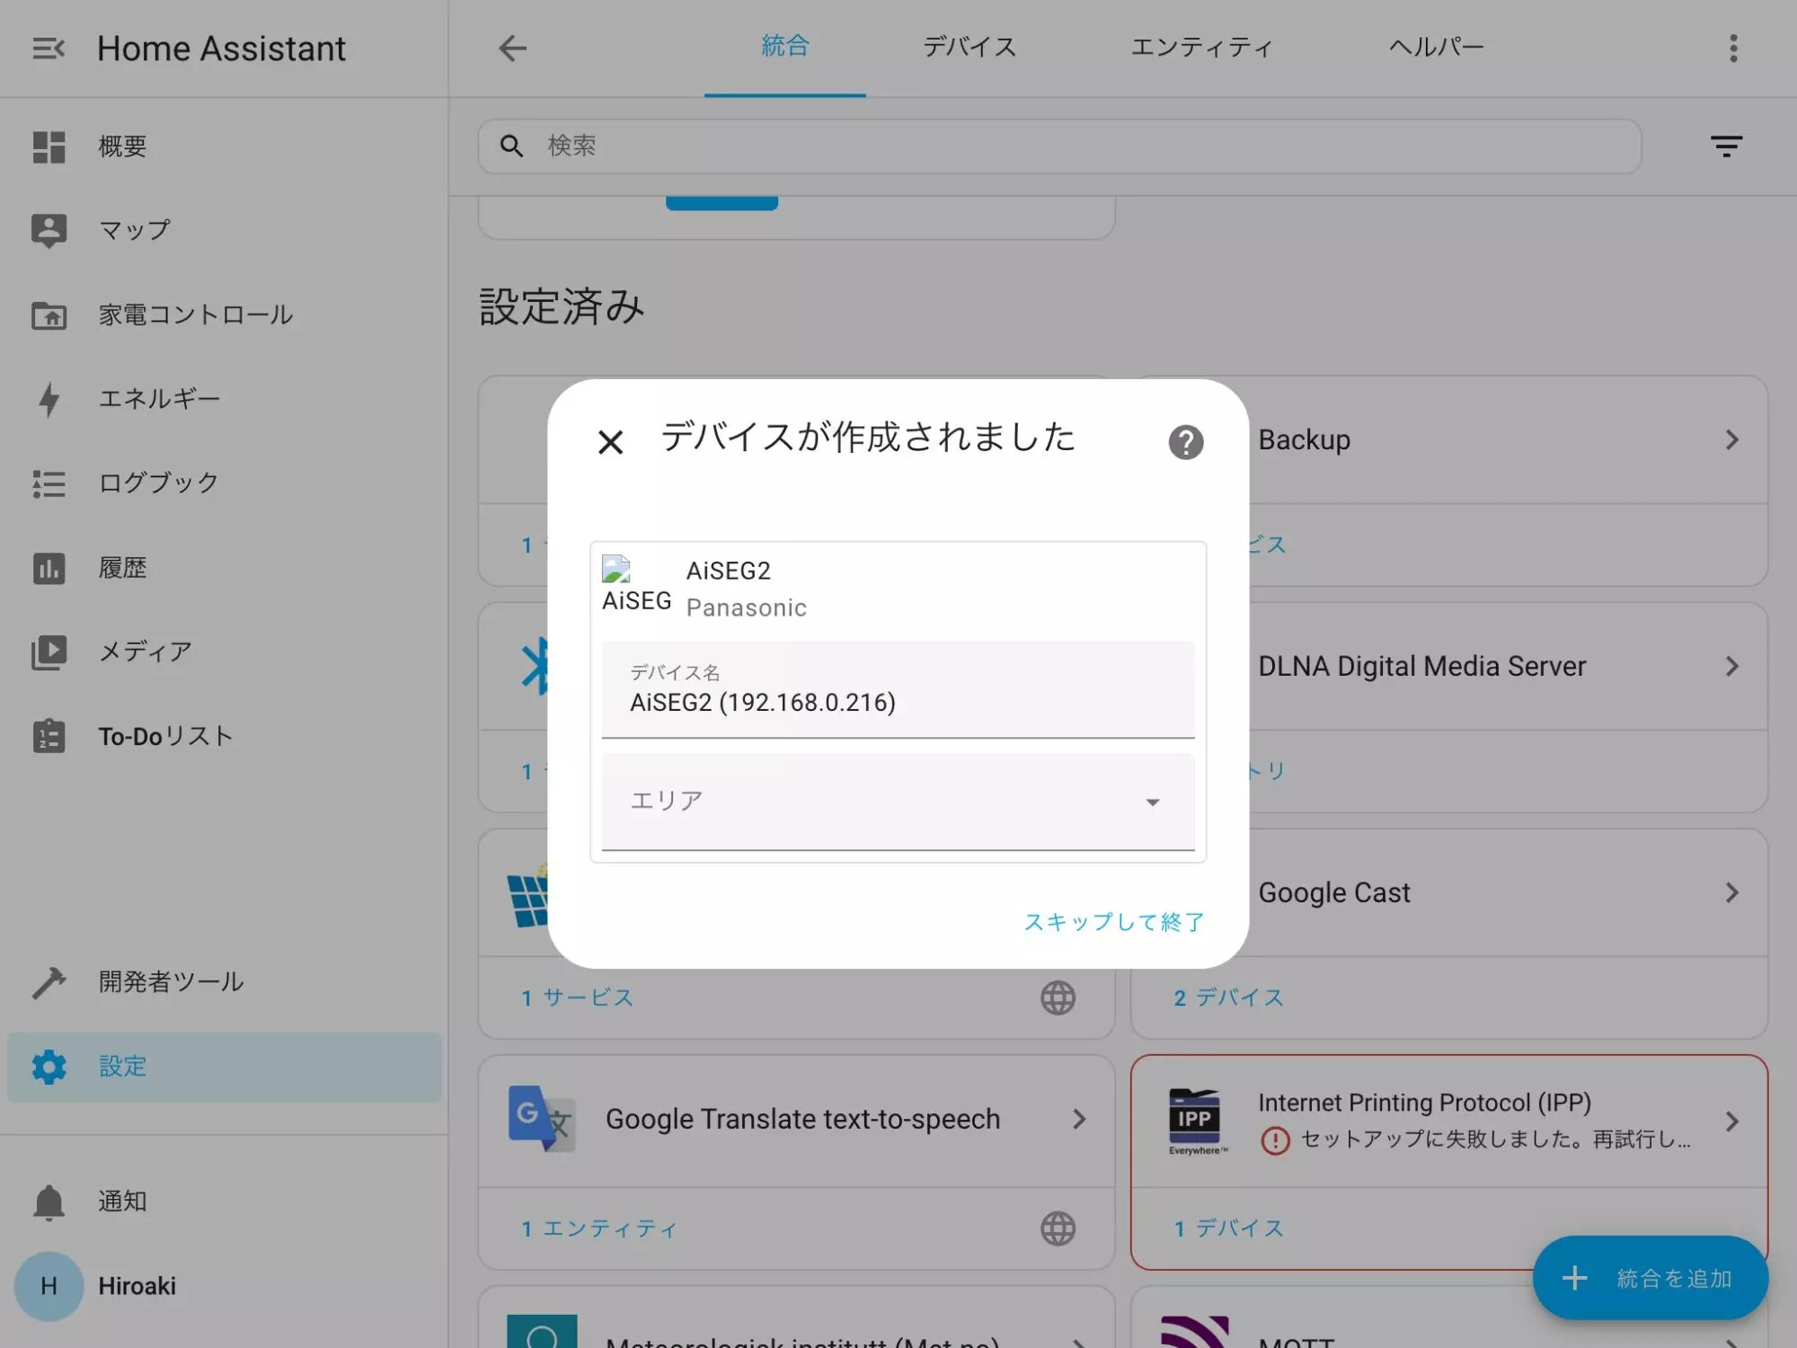1797x1348 pixels.
Task: Open 開発者ツール hammer icon
Action: [49, 982]
